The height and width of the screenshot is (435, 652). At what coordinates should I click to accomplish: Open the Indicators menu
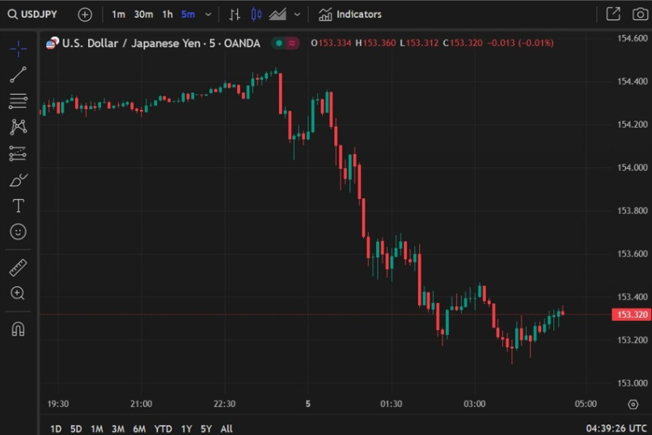(x=350, y=15)
